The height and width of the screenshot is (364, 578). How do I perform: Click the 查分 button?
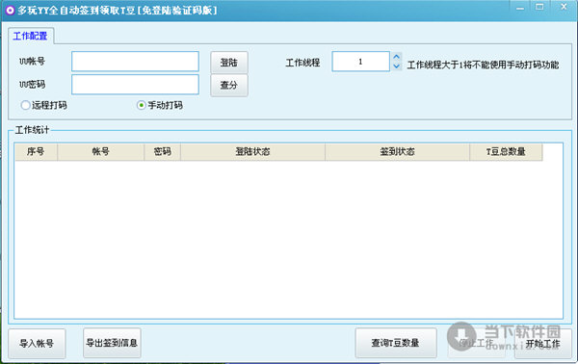click(x=229, y=85)
